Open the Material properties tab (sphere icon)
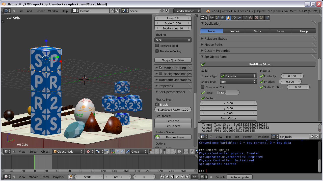The width and height of the screenshot is (323, 181). (251, 18)
